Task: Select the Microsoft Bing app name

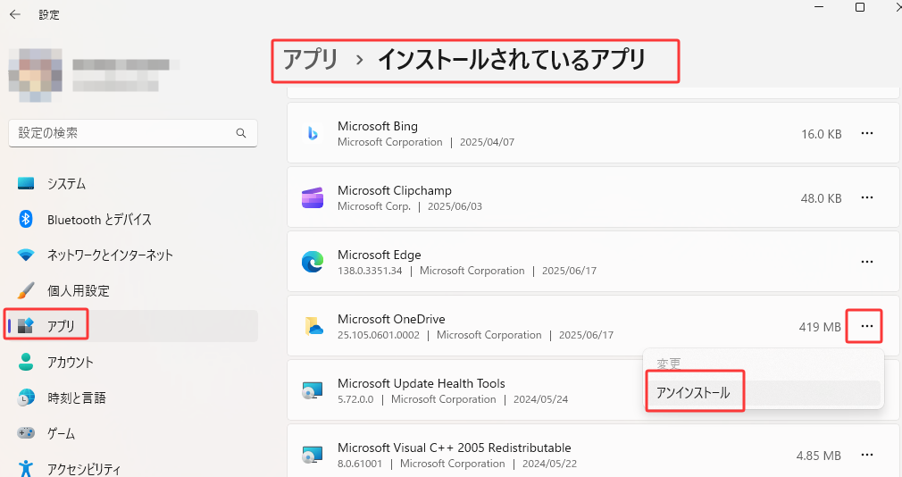Action: [x=378, y=126]
